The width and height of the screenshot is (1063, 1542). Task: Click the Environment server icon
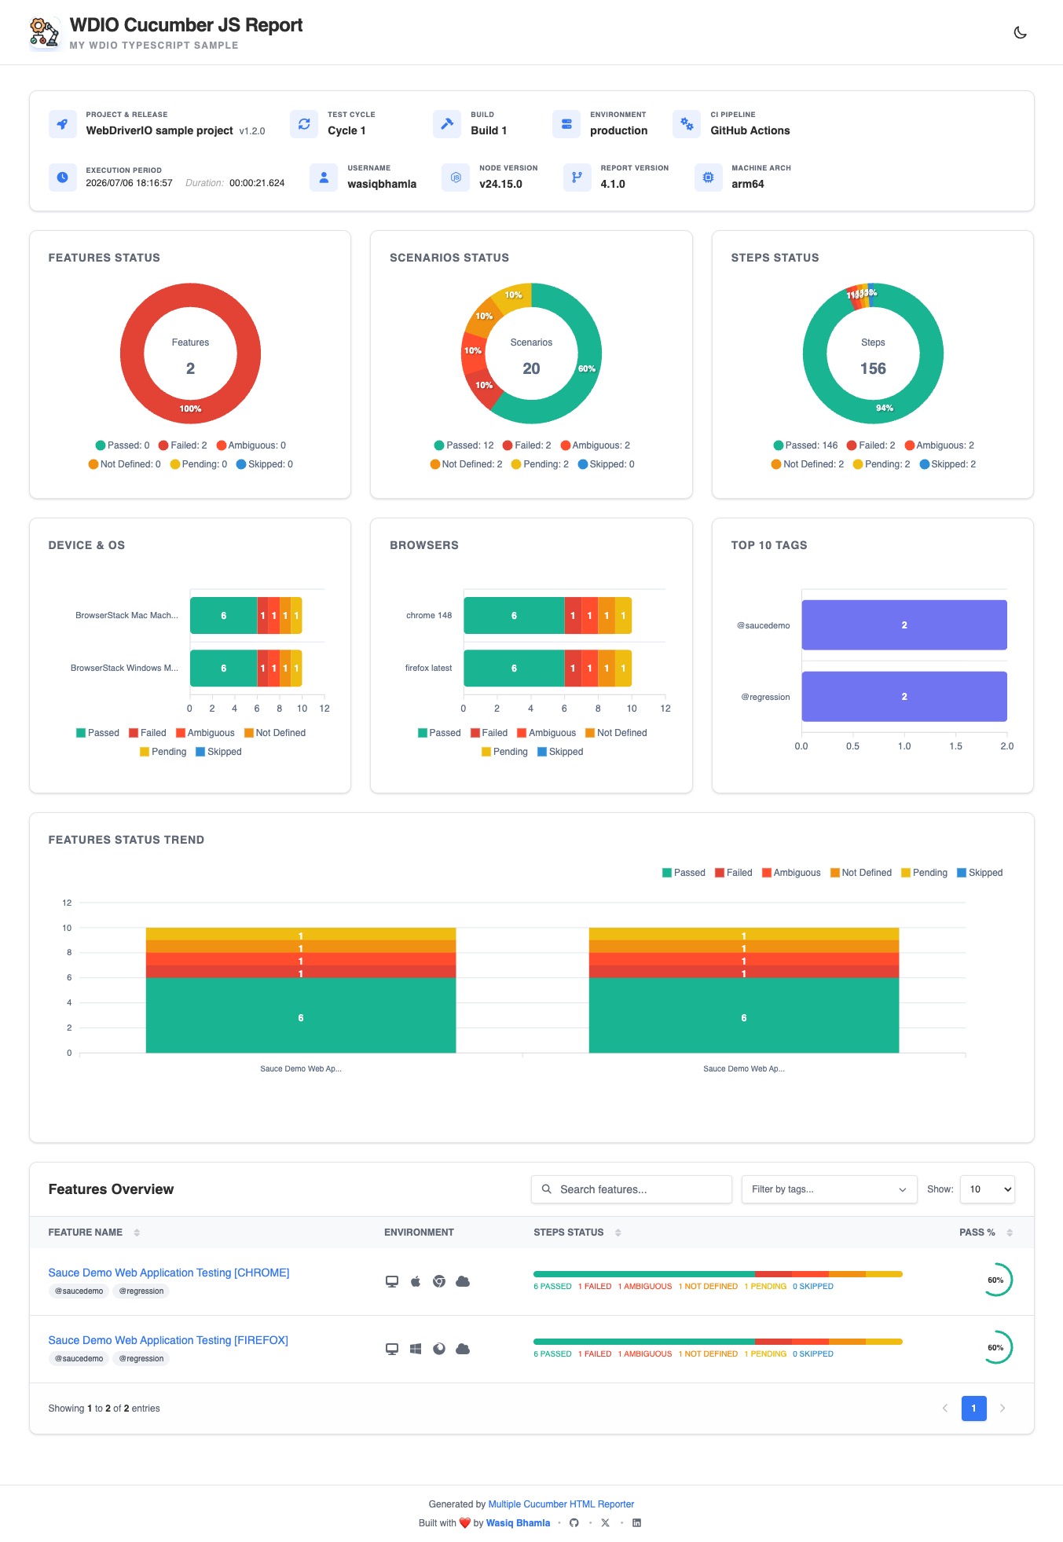click(x=566, y=123)
